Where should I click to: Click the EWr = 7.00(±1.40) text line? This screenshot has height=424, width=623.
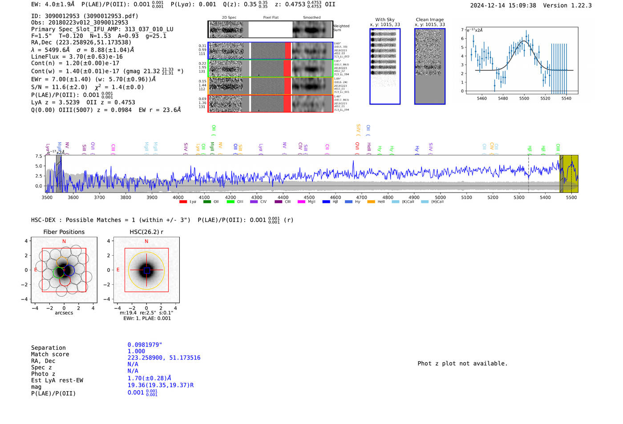click(x=93, y=79)
